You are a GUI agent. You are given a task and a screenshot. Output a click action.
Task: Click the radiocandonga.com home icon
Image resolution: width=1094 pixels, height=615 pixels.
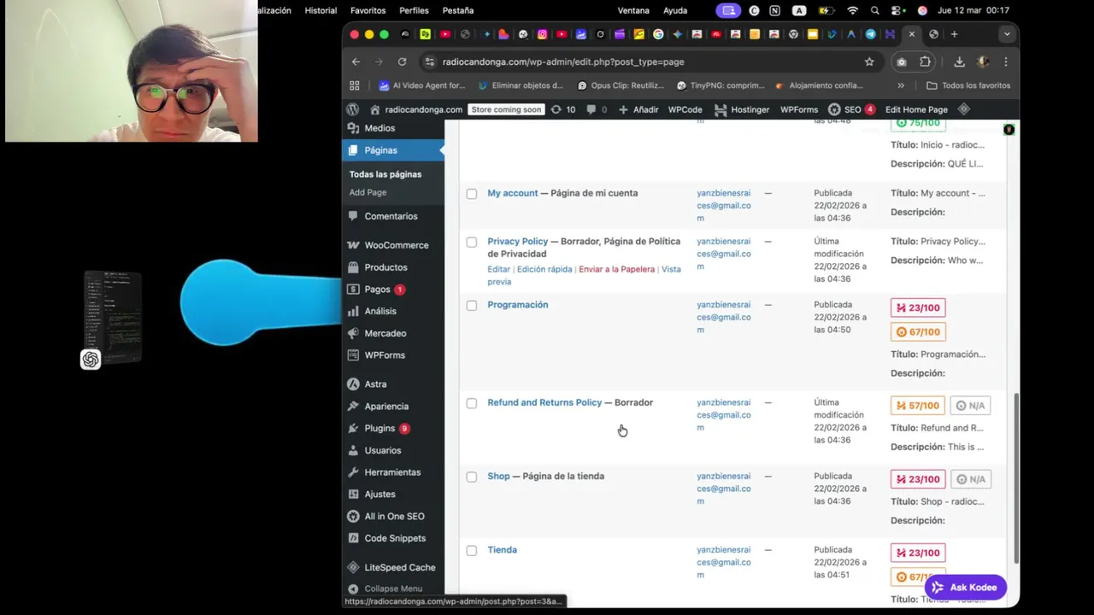point(374,109)
